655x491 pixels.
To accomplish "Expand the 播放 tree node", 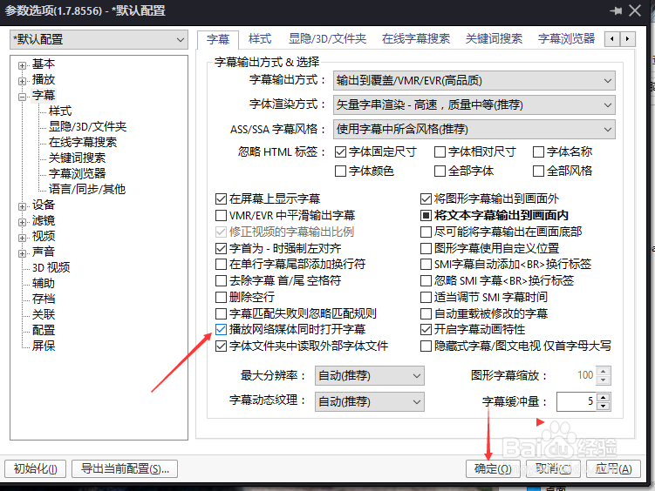I will (22, 81).
